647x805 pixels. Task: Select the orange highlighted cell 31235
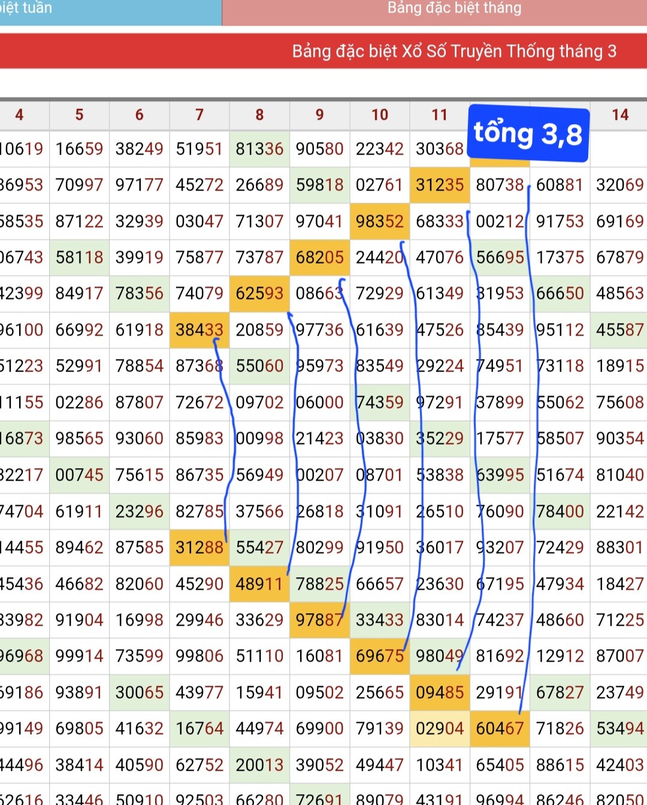[x=440, y=185]
